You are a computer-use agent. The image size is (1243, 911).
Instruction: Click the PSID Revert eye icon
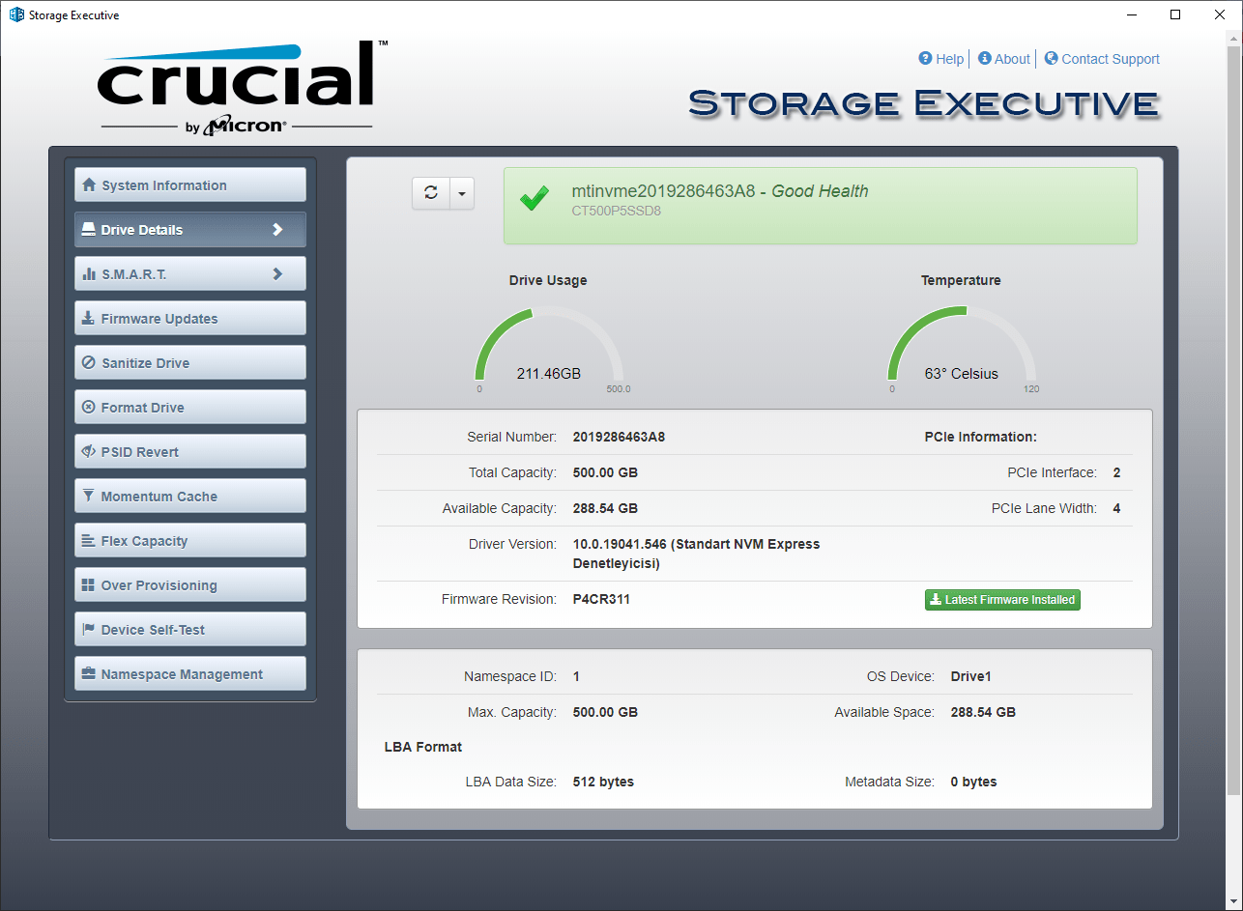point(89,452)
